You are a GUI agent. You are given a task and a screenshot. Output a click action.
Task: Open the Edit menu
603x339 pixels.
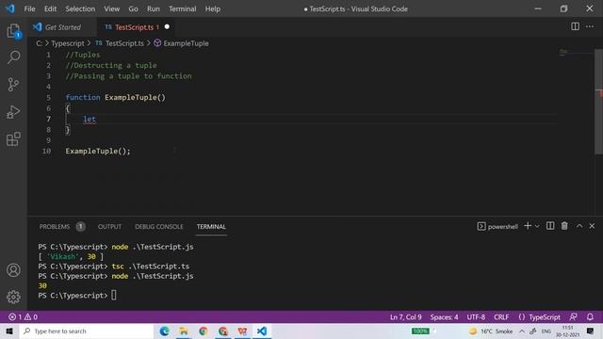coord(50,8)
